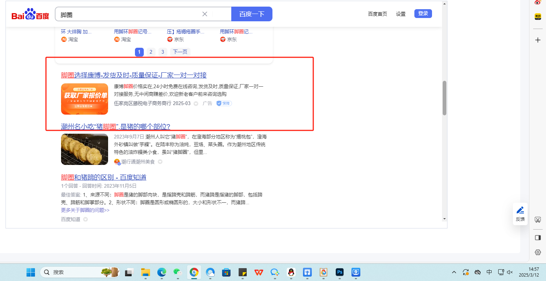Expand dropdown arrow next to 潮行通潮州美食
The width and height of the screenshot is (546, 281).
160,162
